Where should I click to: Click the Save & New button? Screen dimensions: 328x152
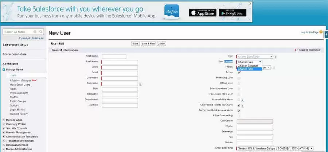(148, 44)
